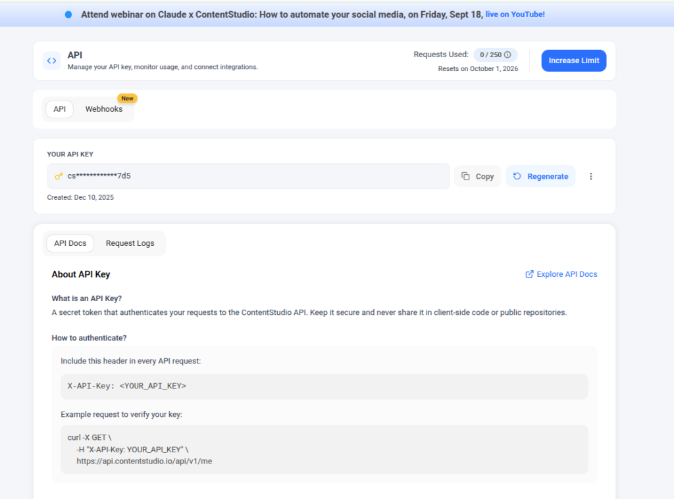Click the Increase Limit button
This screenshot has width=674, height=499.
coord(574,60)
